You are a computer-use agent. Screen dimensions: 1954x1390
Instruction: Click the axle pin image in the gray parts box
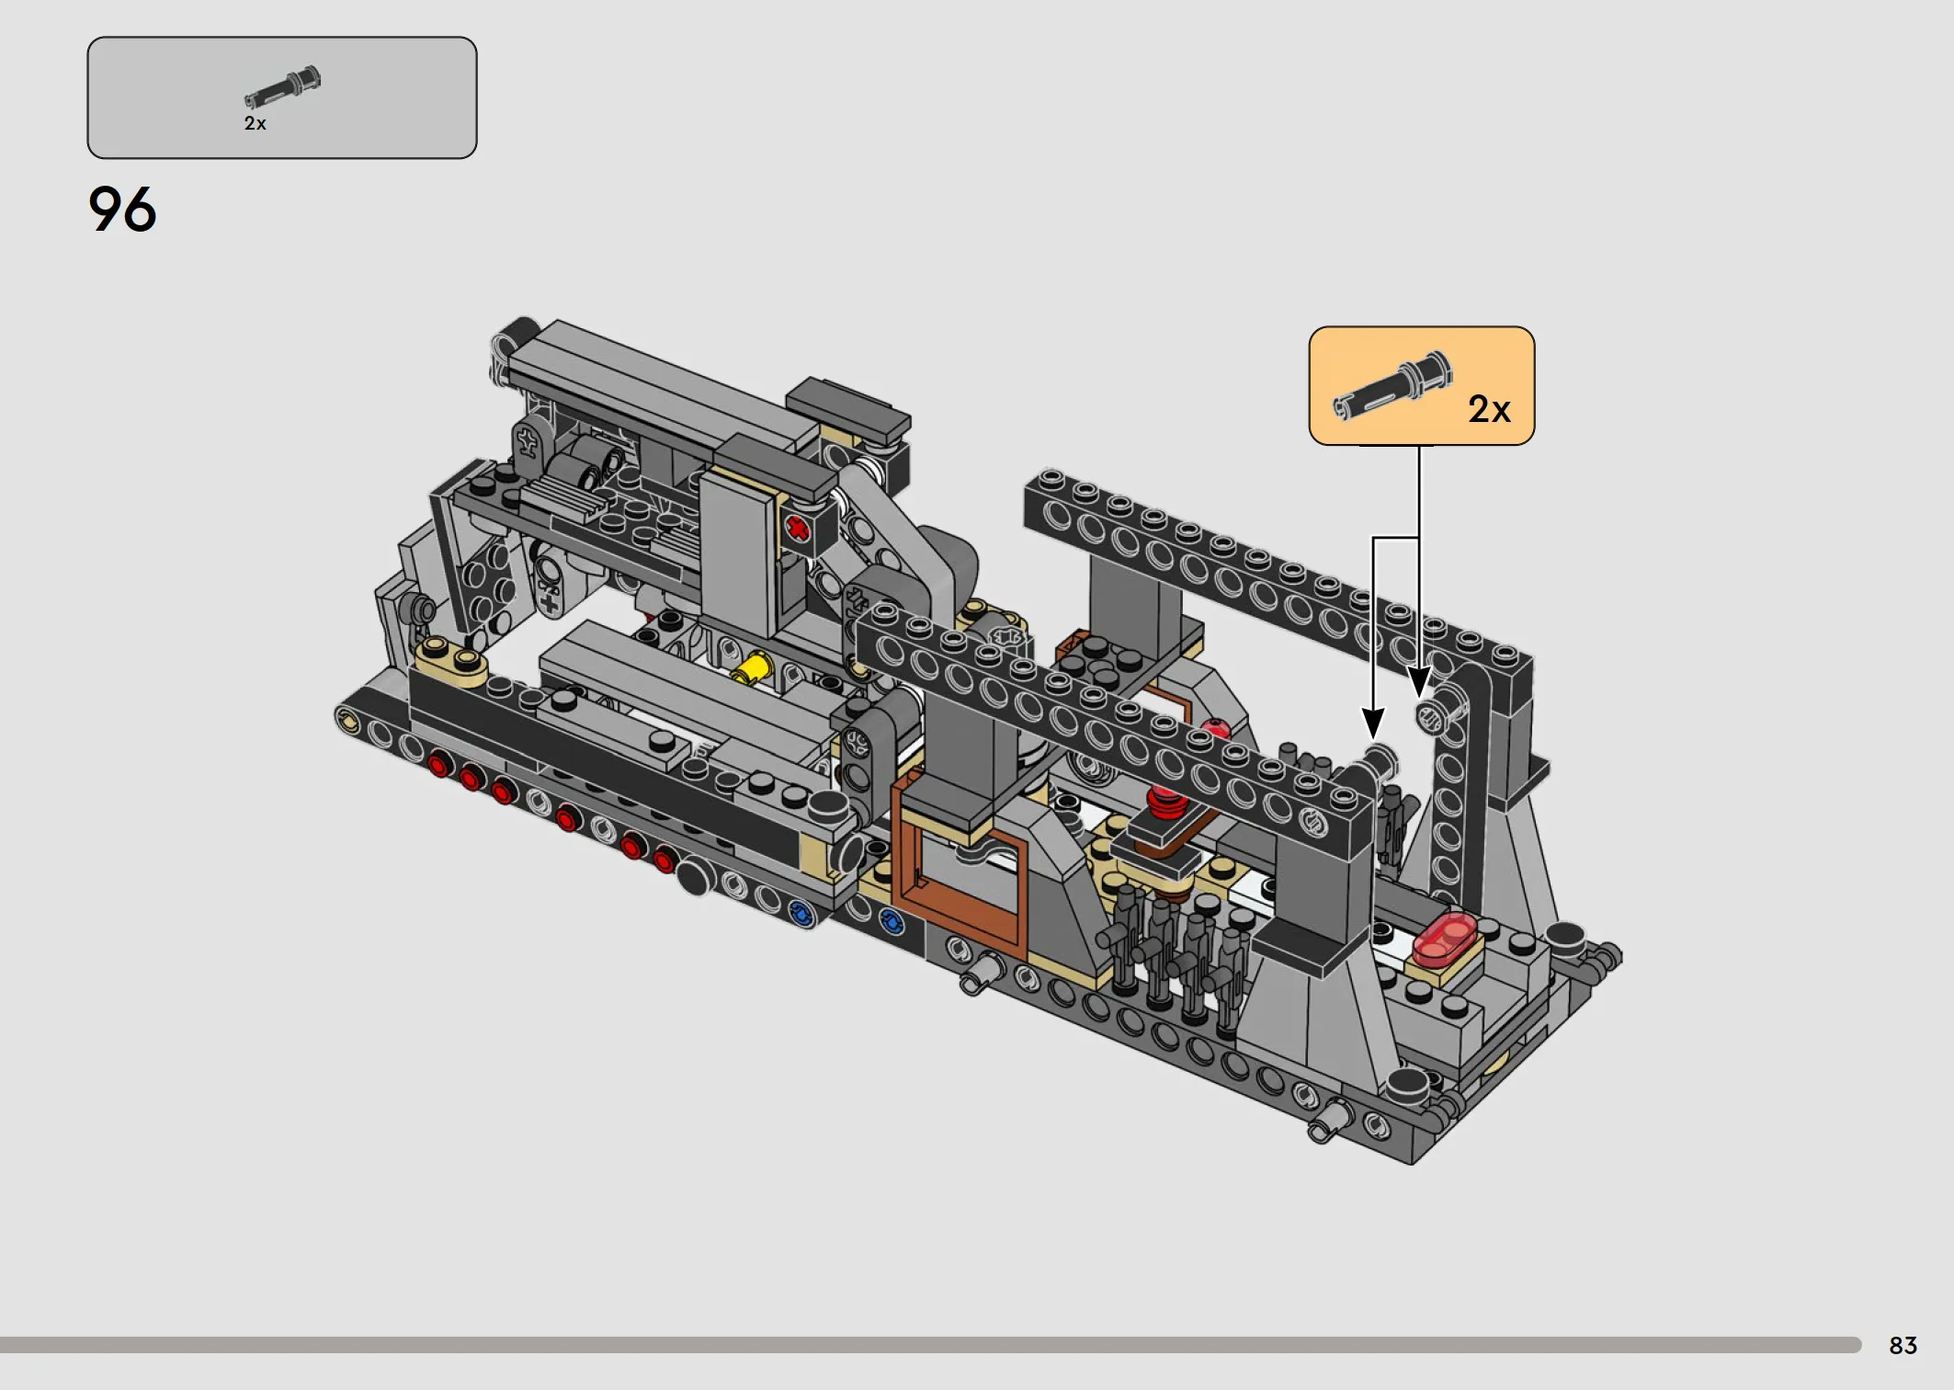click(282, 87)
